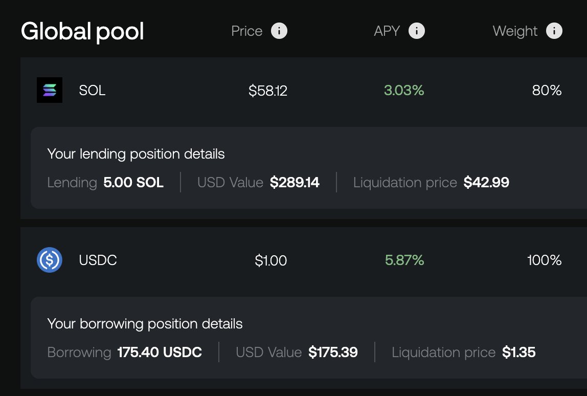Screen dimensions: 587x396
Task: Click the USDC 100% weight value
Action: click(545, 260)
